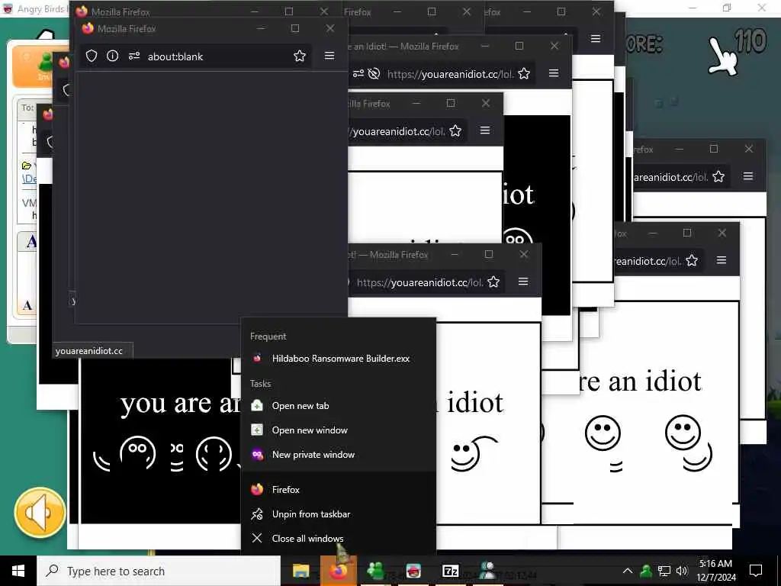Click the network icon in system tray
Image resolution: width=781 pixels, height=586 pixels.
664,571
